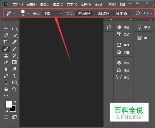The image size is (155, 128).
Task: Click the Photoshop Ps logo
Action: 6,4
